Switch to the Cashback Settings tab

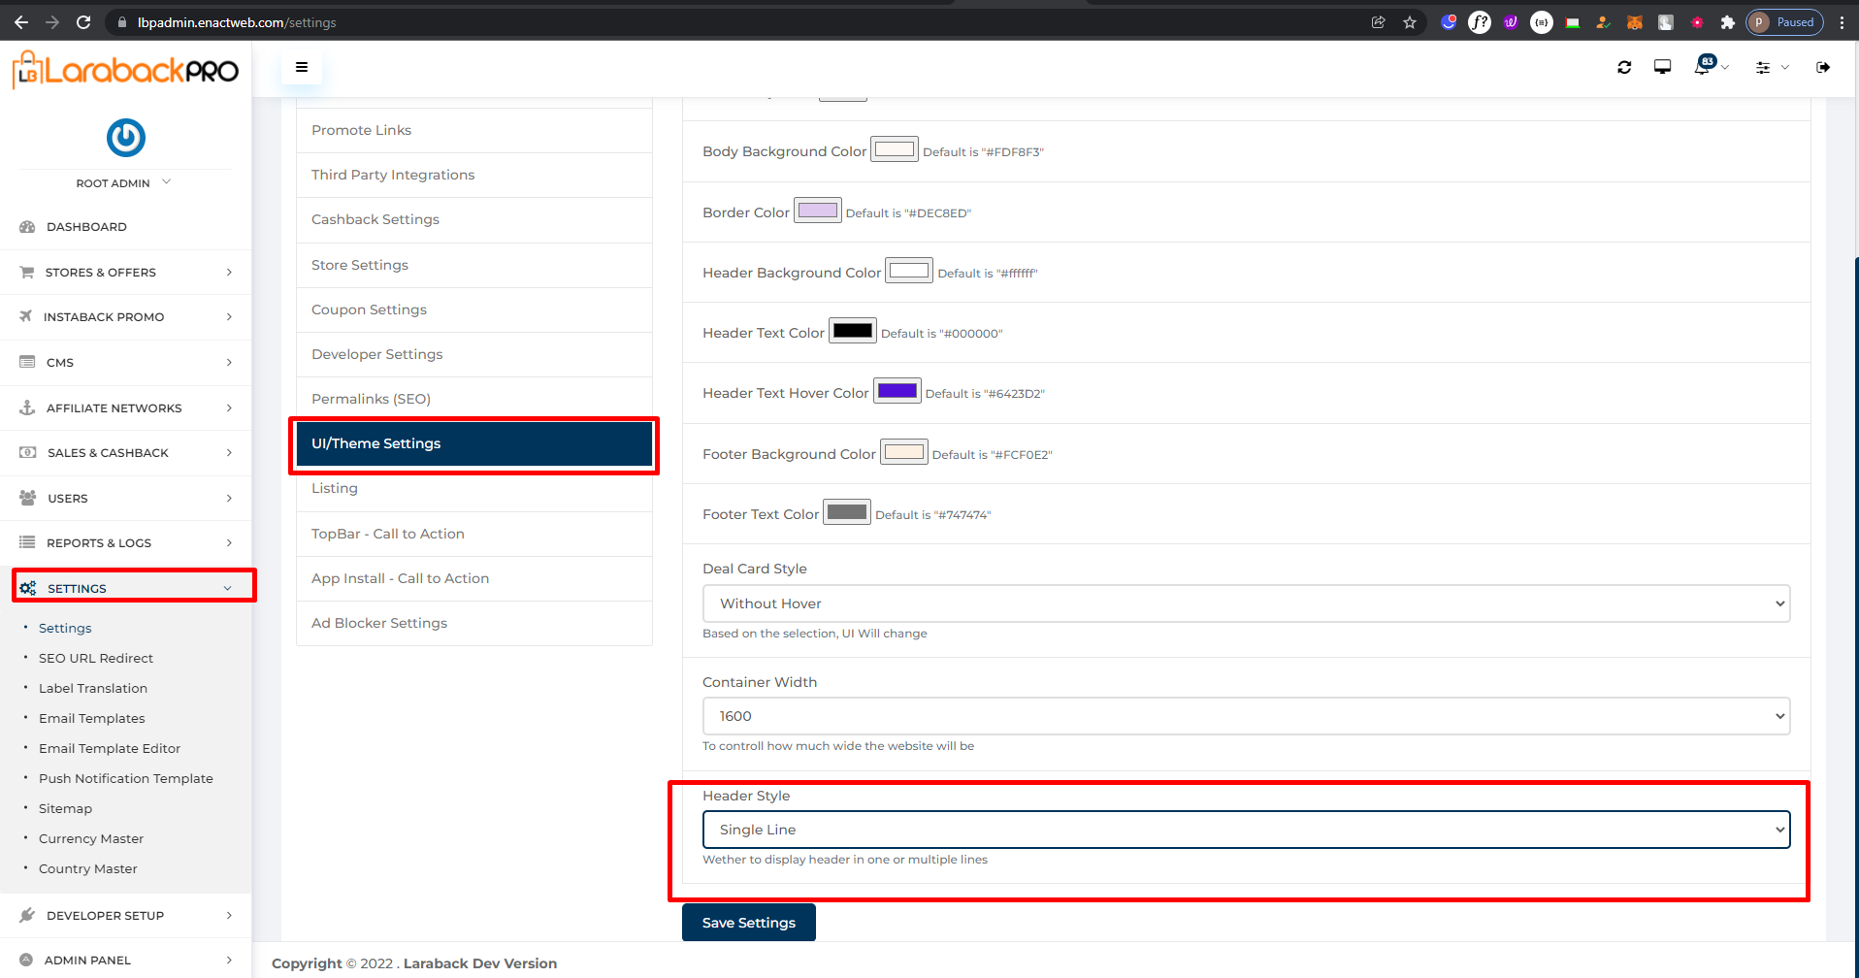tap(375, 219)
